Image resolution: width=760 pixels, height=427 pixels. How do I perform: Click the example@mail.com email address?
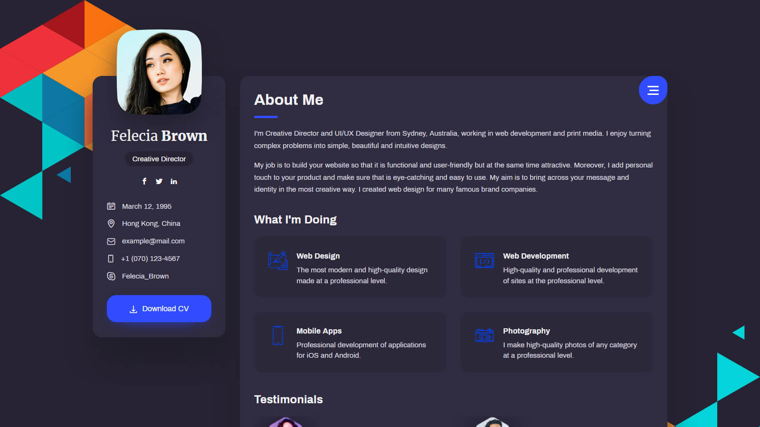153,241
